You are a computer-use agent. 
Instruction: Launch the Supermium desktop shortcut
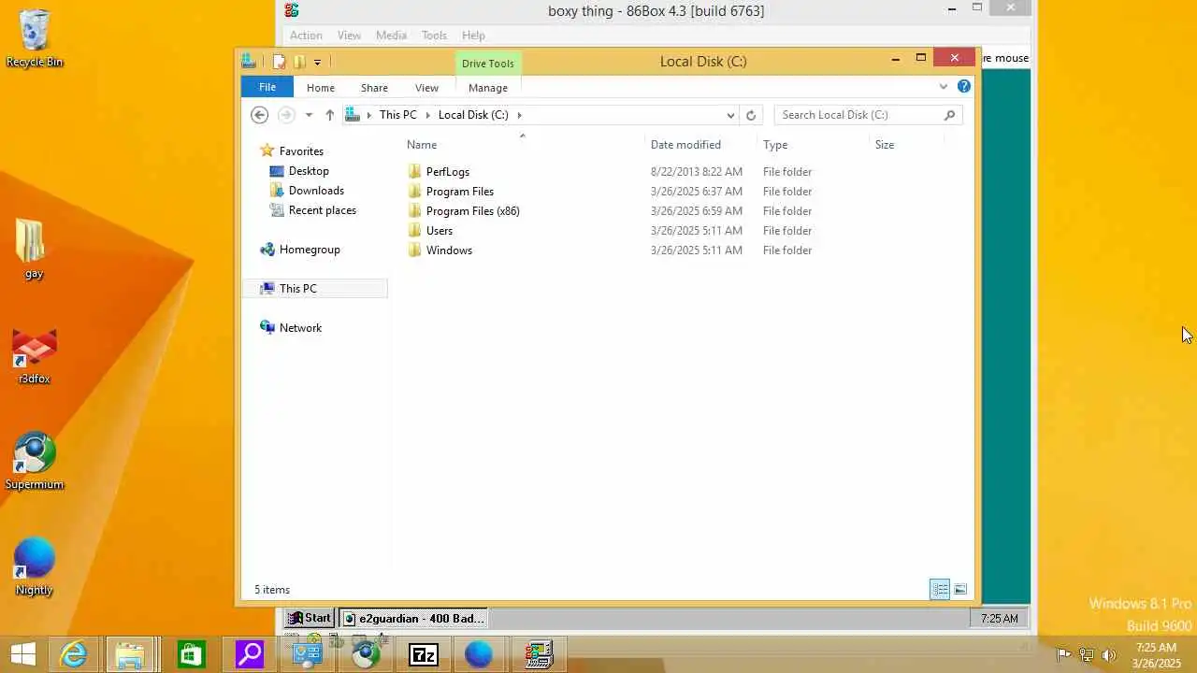(35, 462)
